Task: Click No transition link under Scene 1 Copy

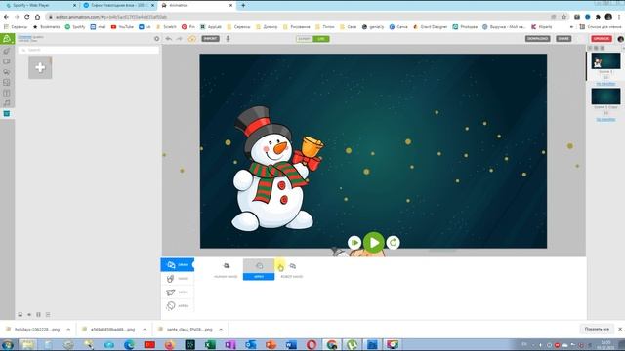Action: [605, 119]
